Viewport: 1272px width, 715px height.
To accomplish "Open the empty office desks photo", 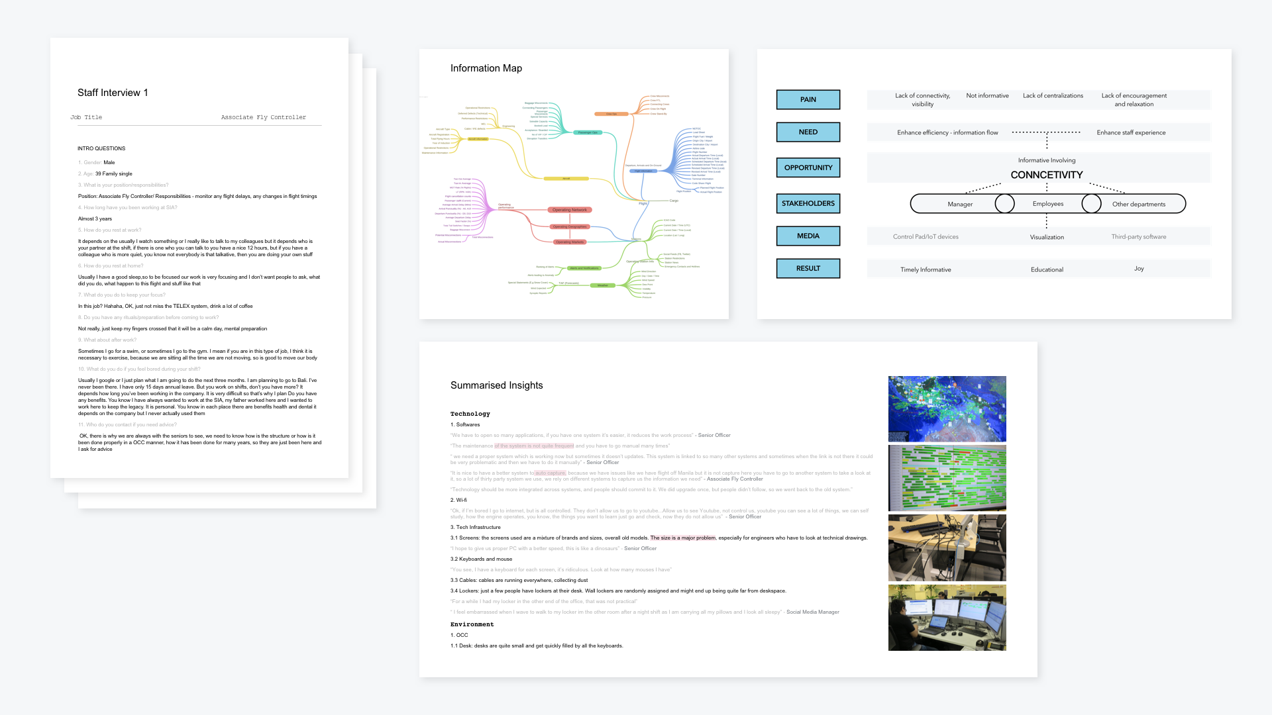I will 947,548.
